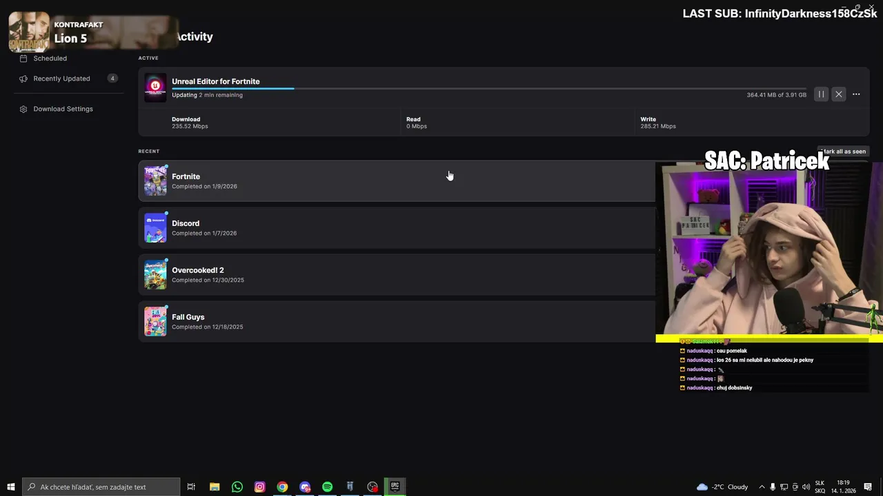883x496 pixels.
Task: Click the Read 0 Mbps value
Action: [417, 127]
